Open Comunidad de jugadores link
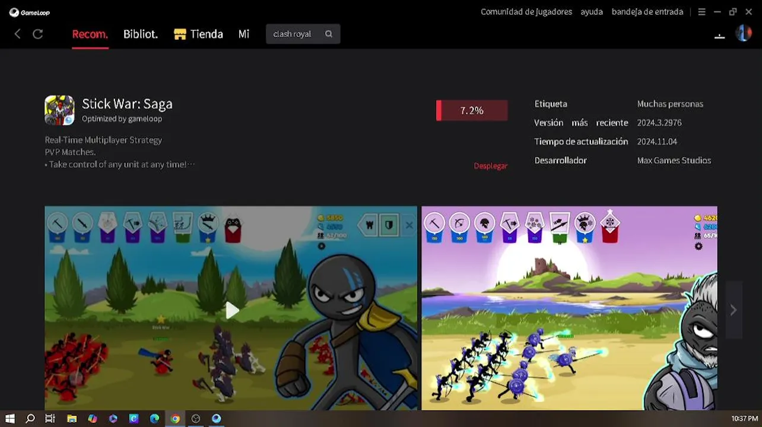The height and width of the screenshot is (427, 762). (x=526, y=12)
